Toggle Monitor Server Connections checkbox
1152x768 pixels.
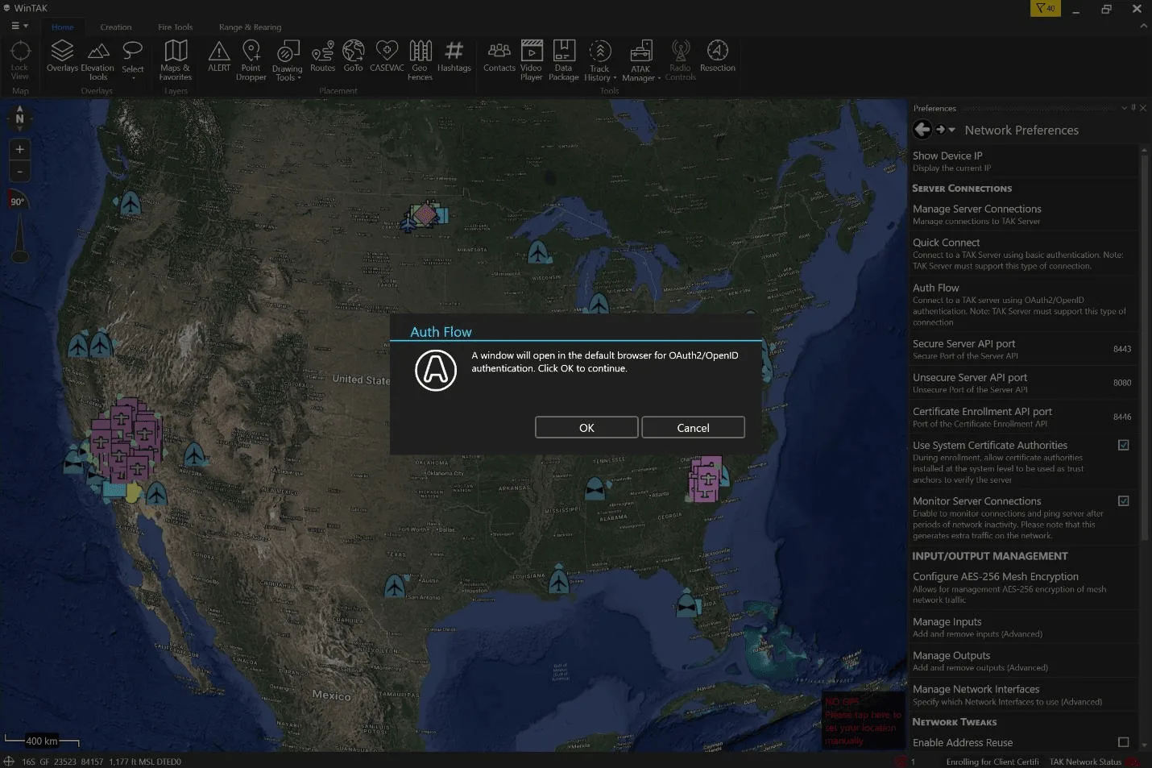[1124, 500]
